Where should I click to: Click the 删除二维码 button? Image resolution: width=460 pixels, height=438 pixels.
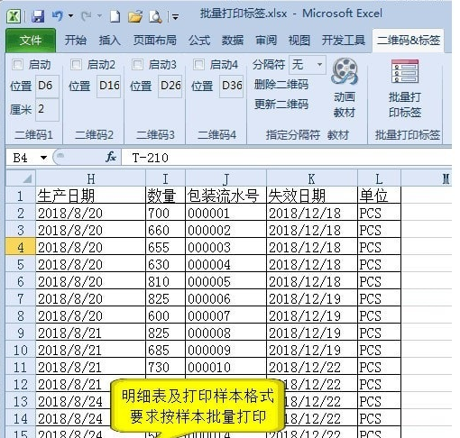[x=281, y=85]
